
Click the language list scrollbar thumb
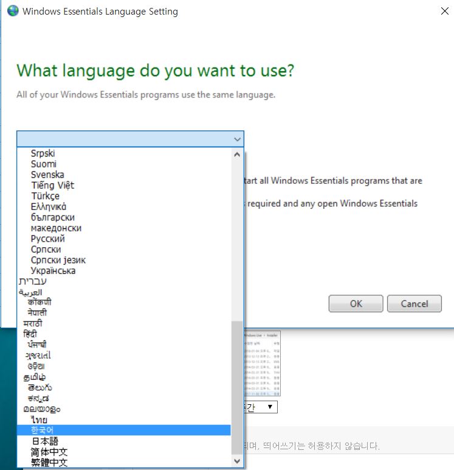(237, 388)
